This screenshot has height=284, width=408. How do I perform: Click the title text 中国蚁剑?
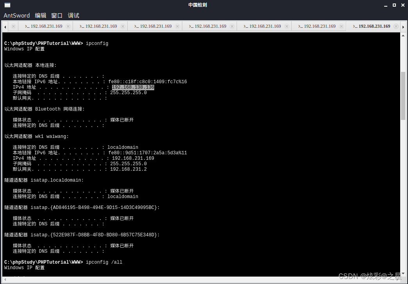pyautogui.click(x=198, y=5)
